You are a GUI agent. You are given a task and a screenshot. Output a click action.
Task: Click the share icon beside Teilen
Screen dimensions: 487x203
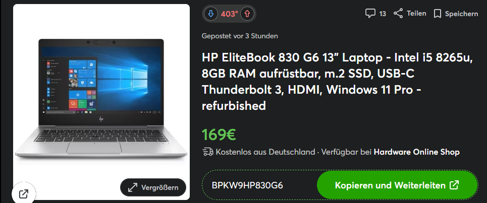click(398, 14)
